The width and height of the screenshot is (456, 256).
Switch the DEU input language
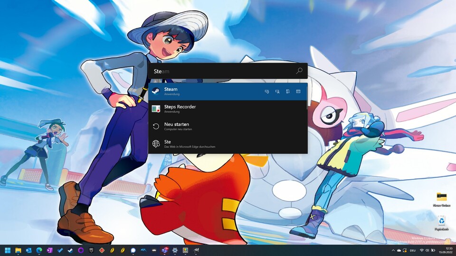pos(412,250)
